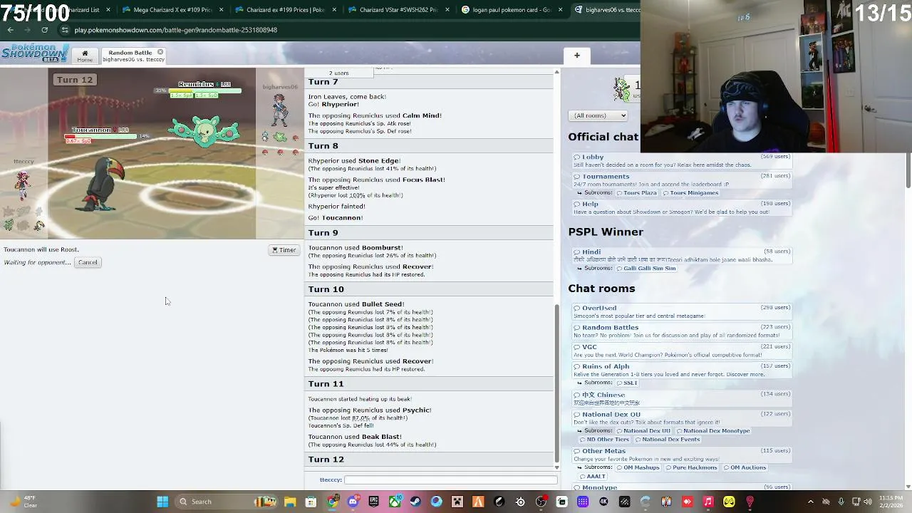Click the Pokémon Showdown logo

(x=34, y=53)
